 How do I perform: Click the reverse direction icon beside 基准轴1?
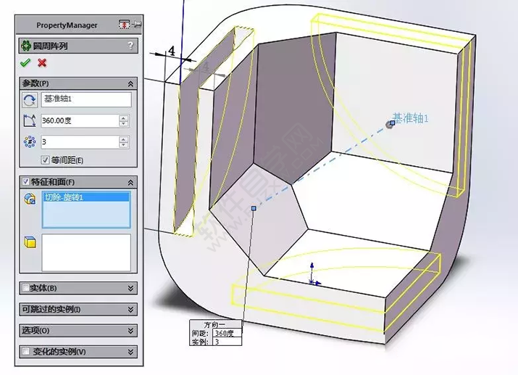point(30,99)
